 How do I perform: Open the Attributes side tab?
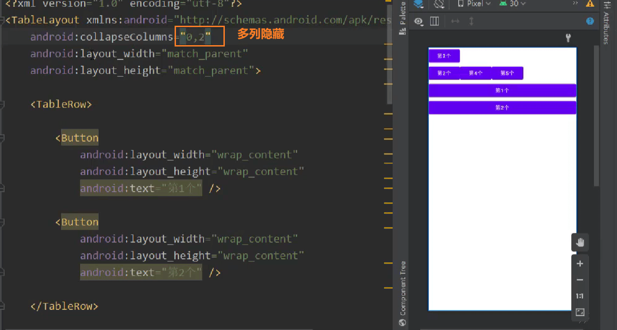click(606, 22)
